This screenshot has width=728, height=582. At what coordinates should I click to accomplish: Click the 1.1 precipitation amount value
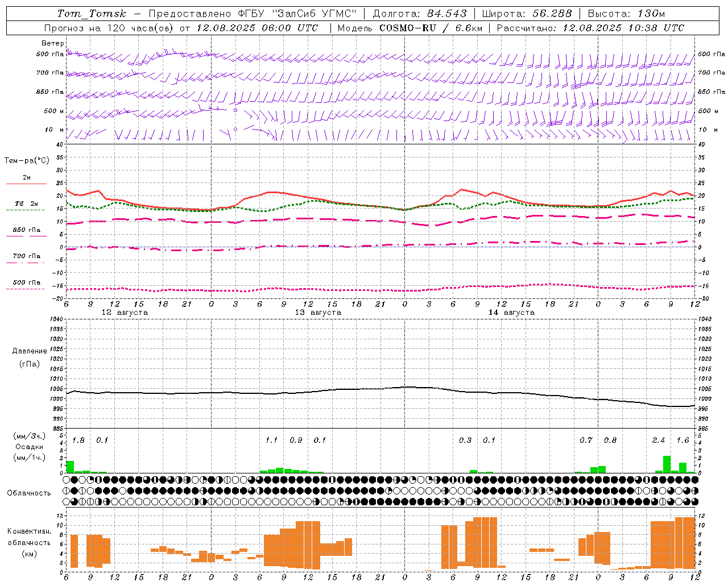tap(271, 440)
